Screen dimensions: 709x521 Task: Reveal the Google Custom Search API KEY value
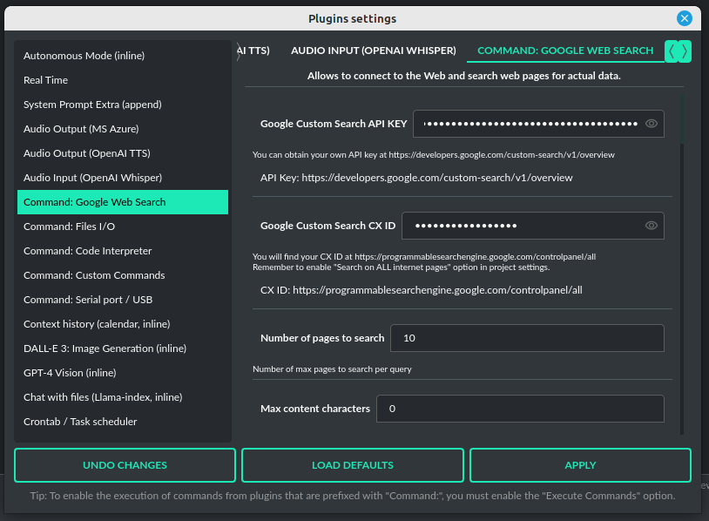click(651, 124)
